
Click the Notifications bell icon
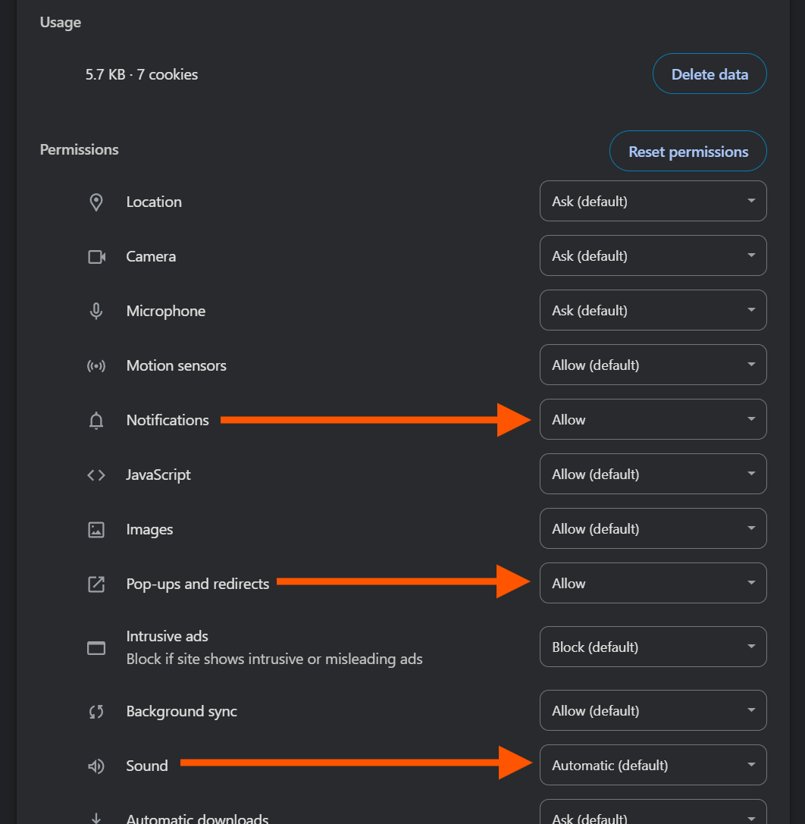tap(96, 421)
